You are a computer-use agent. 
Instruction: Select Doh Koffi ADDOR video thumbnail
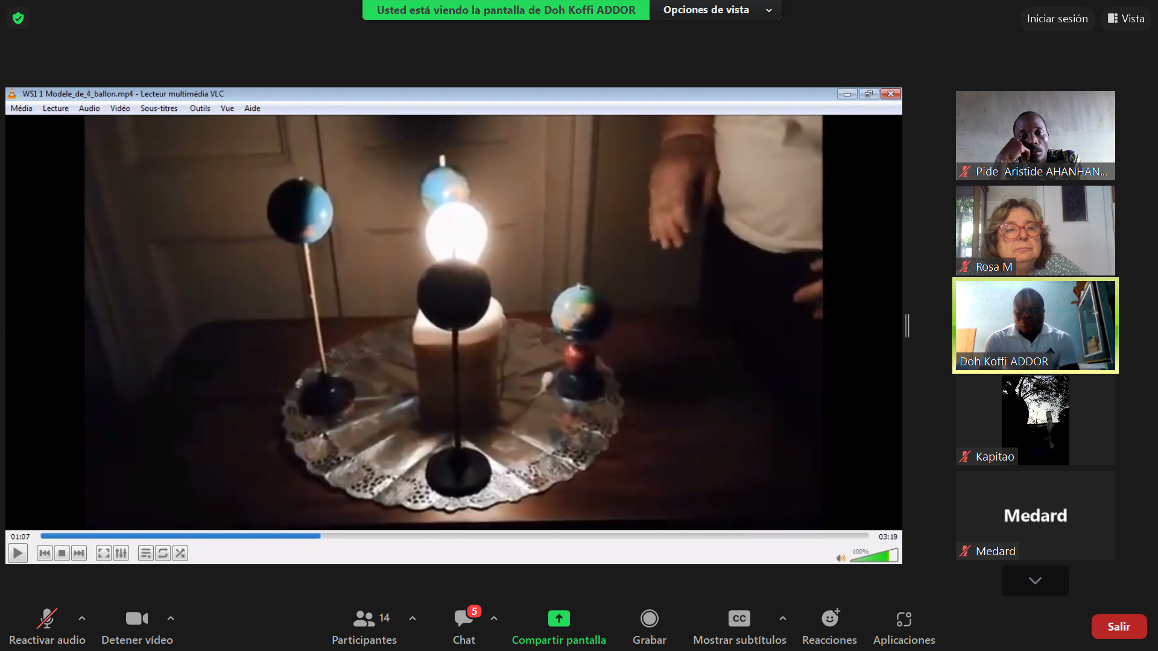pyautogui.click(x=1036, y=325)
